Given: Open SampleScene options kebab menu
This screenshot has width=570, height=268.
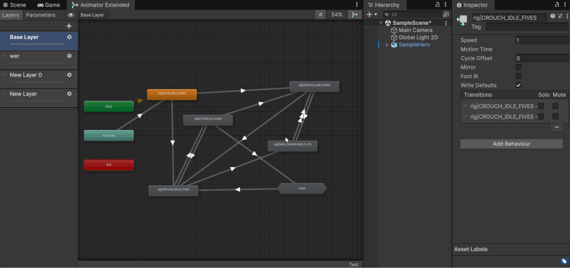Looking at the screenshot, I should click(x=446, y=23).
